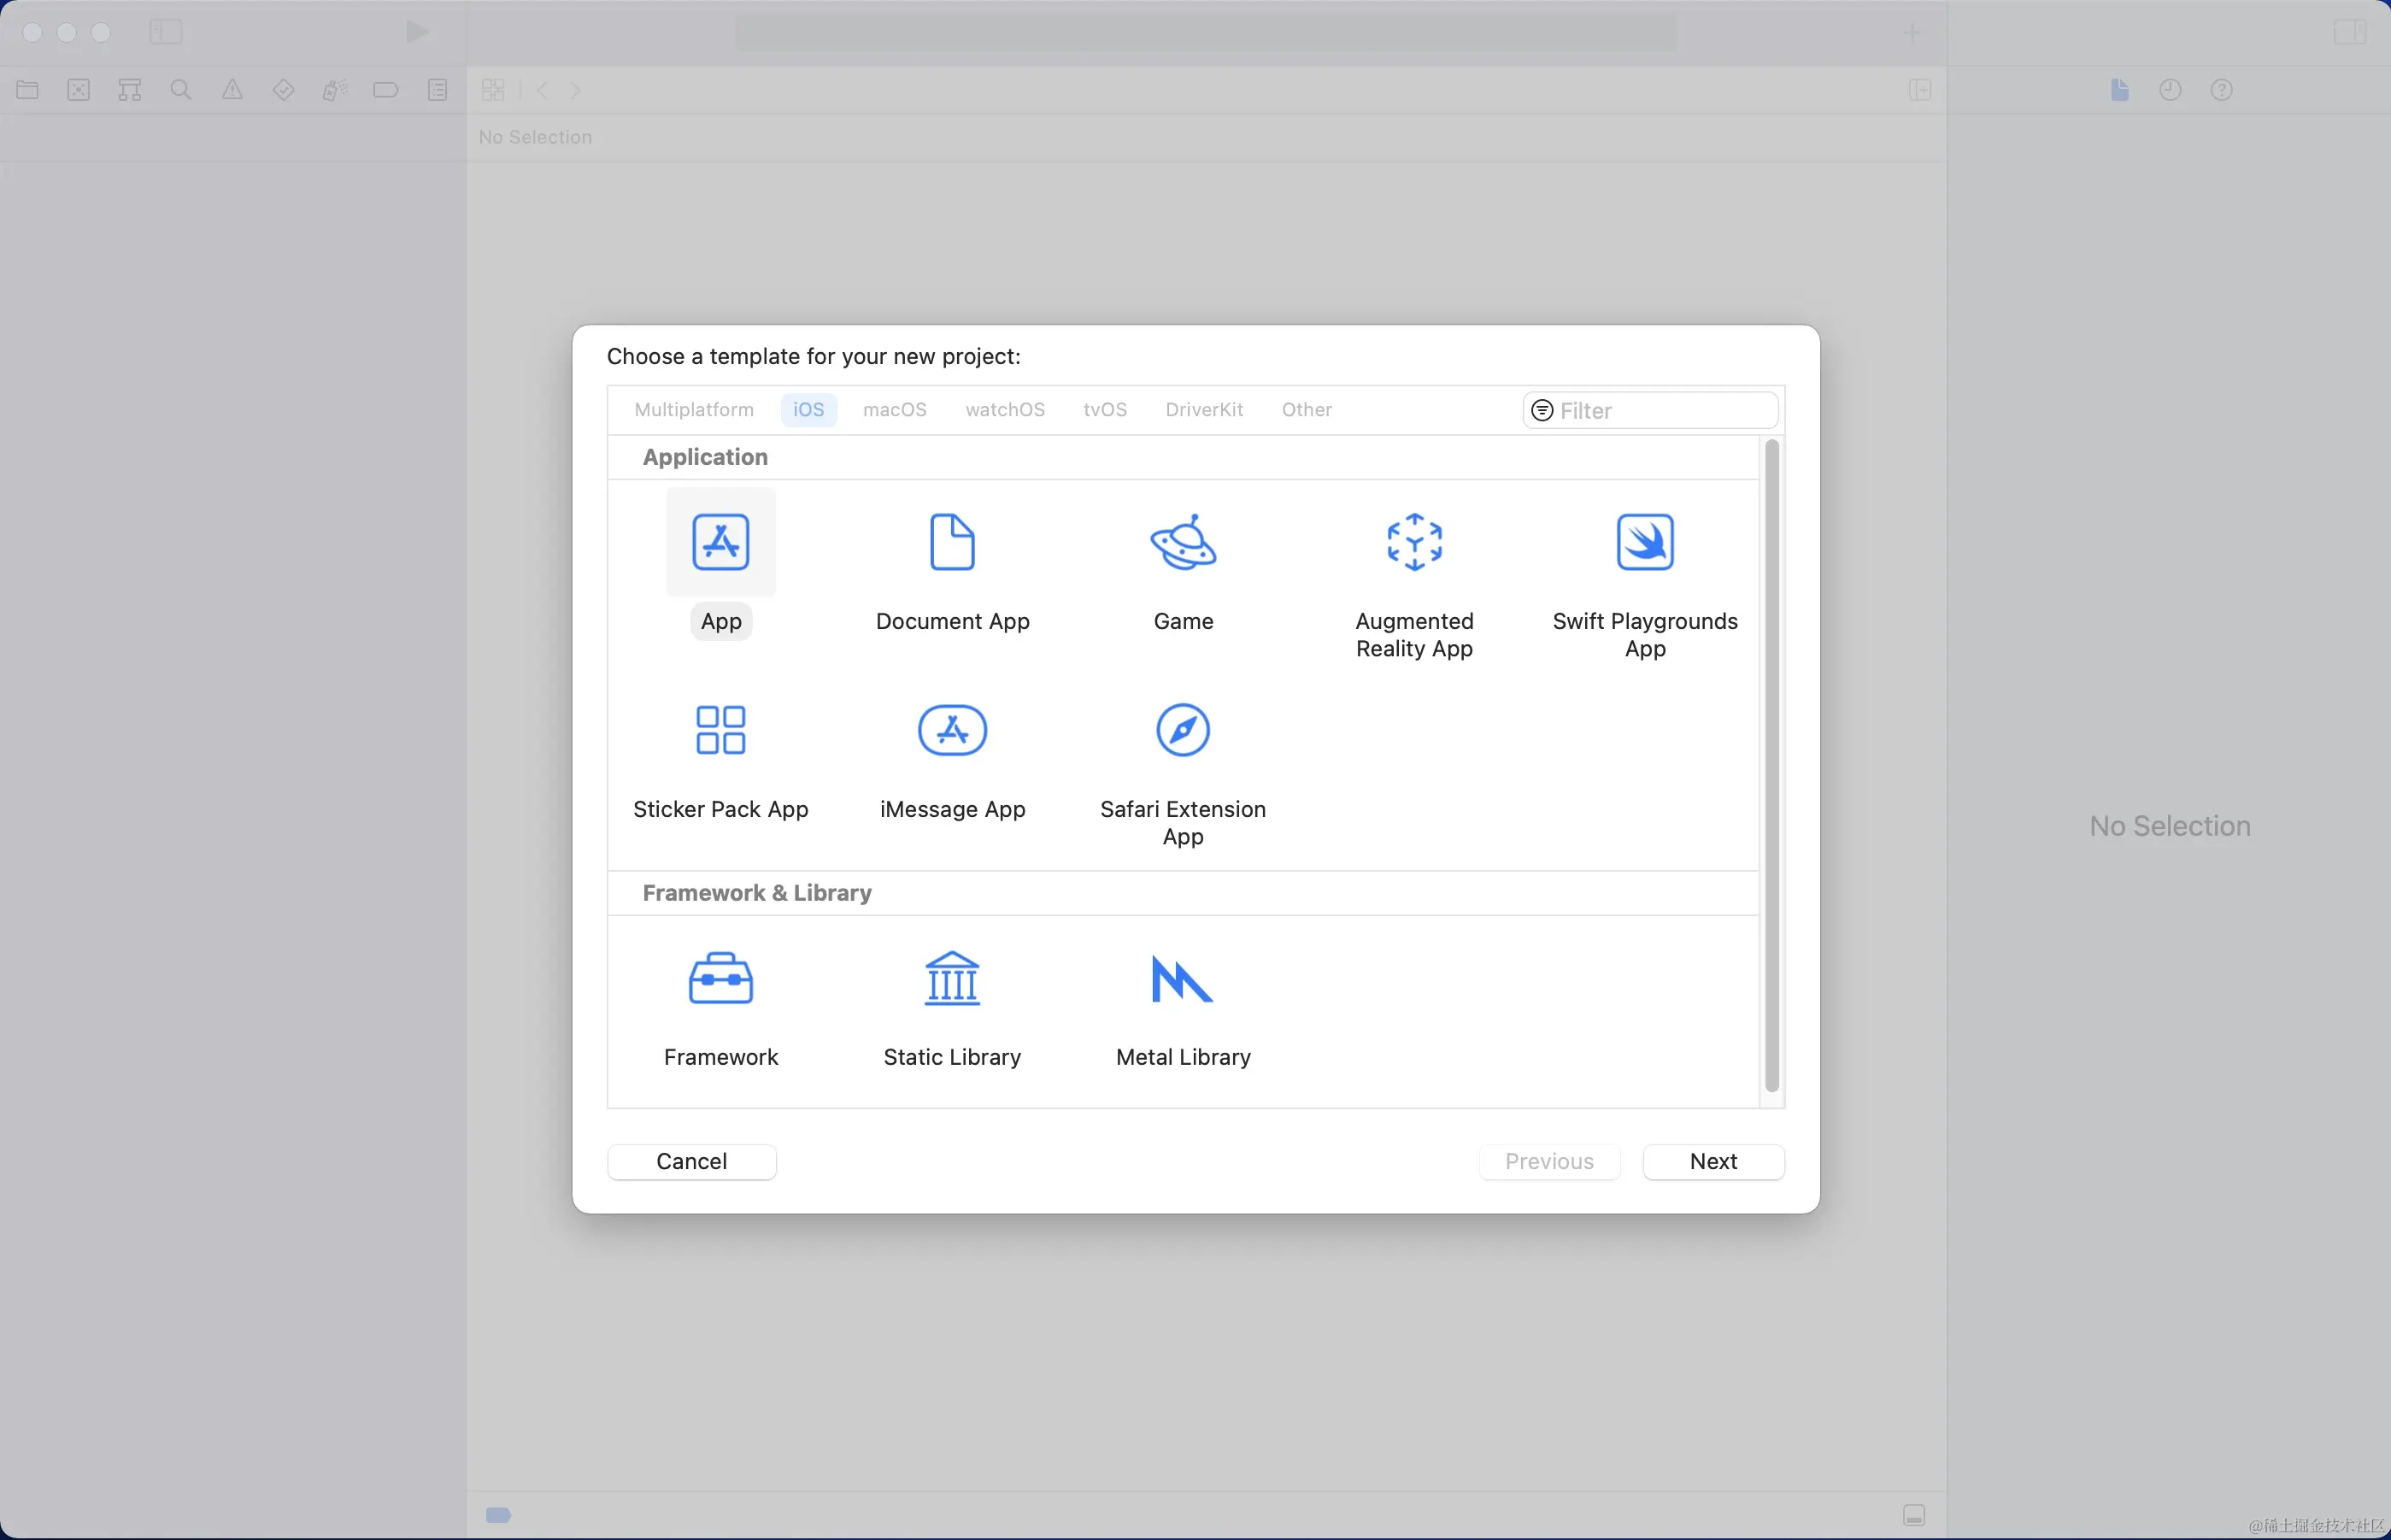Viewport: 2391px width, 1540px height.
Task: Go back in editor history
Action: [542, 90]
